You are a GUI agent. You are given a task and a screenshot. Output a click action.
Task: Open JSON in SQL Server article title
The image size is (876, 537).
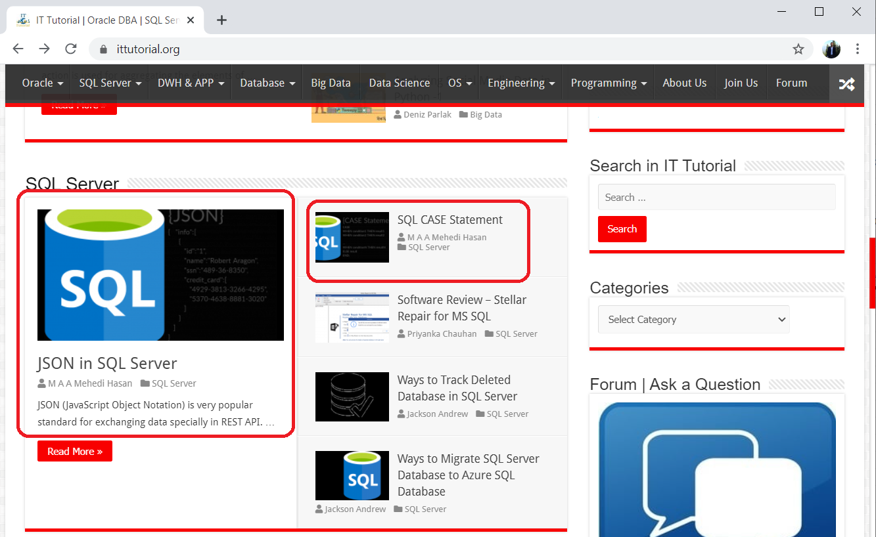(x=107, y=363)
